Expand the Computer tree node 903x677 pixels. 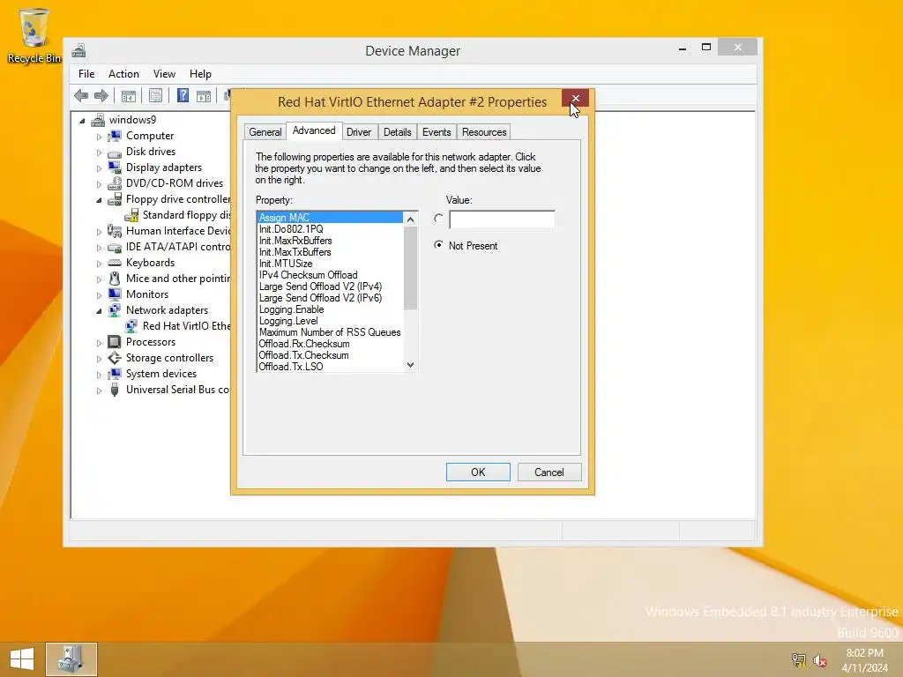[99, 137]
